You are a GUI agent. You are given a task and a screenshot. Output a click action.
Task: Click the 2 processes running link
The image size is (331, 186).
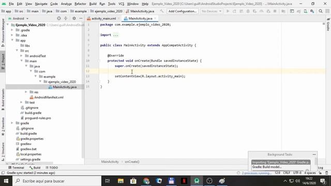coord(257,173)
